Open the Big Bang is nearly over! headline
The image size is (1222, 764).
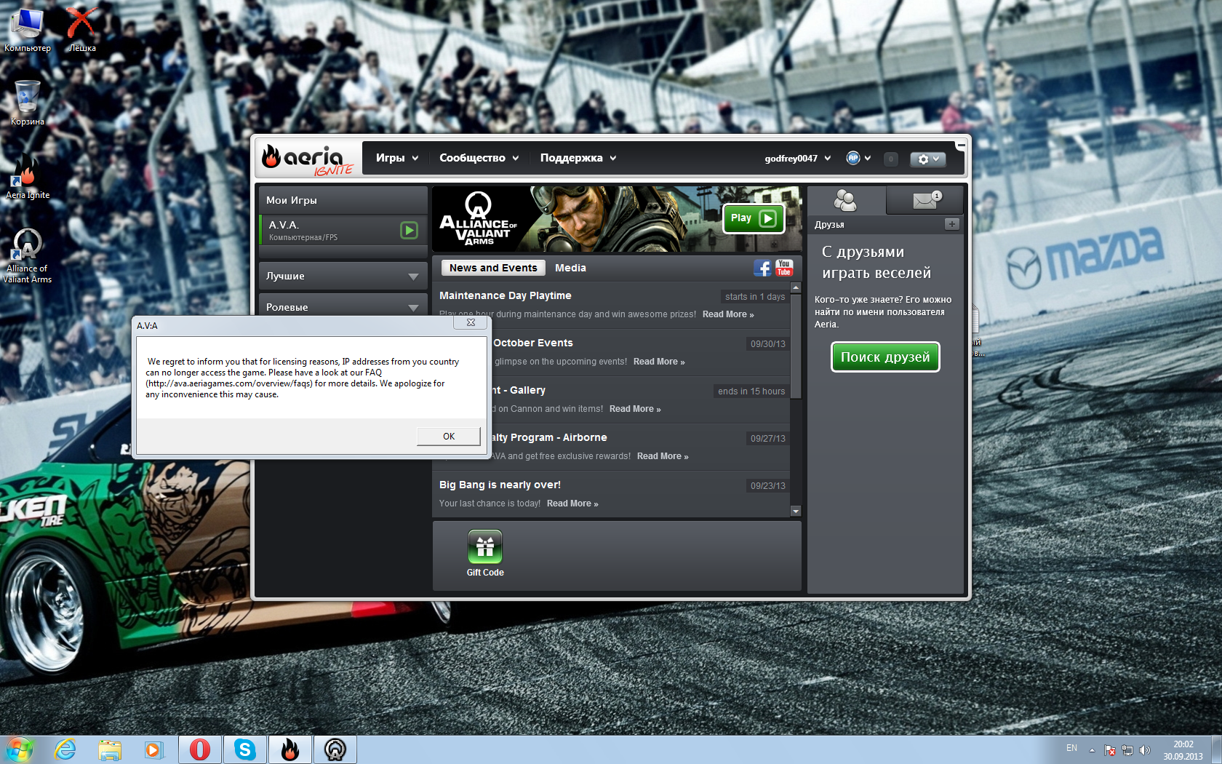point(500,485)
